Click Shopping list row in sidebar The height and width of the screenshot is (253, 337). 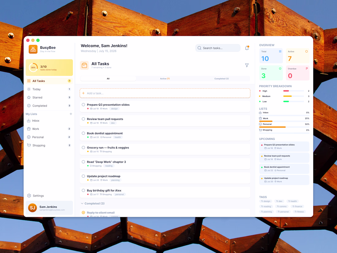49,145
